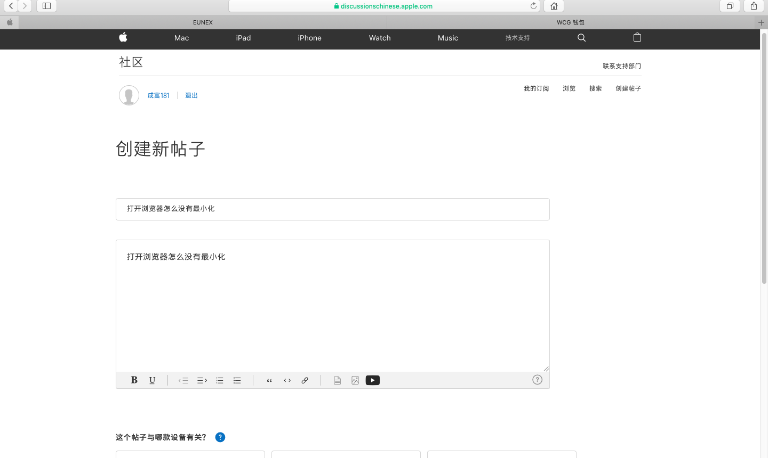
Task: Insert a hyperlink in the post
Action: point(305,380)
